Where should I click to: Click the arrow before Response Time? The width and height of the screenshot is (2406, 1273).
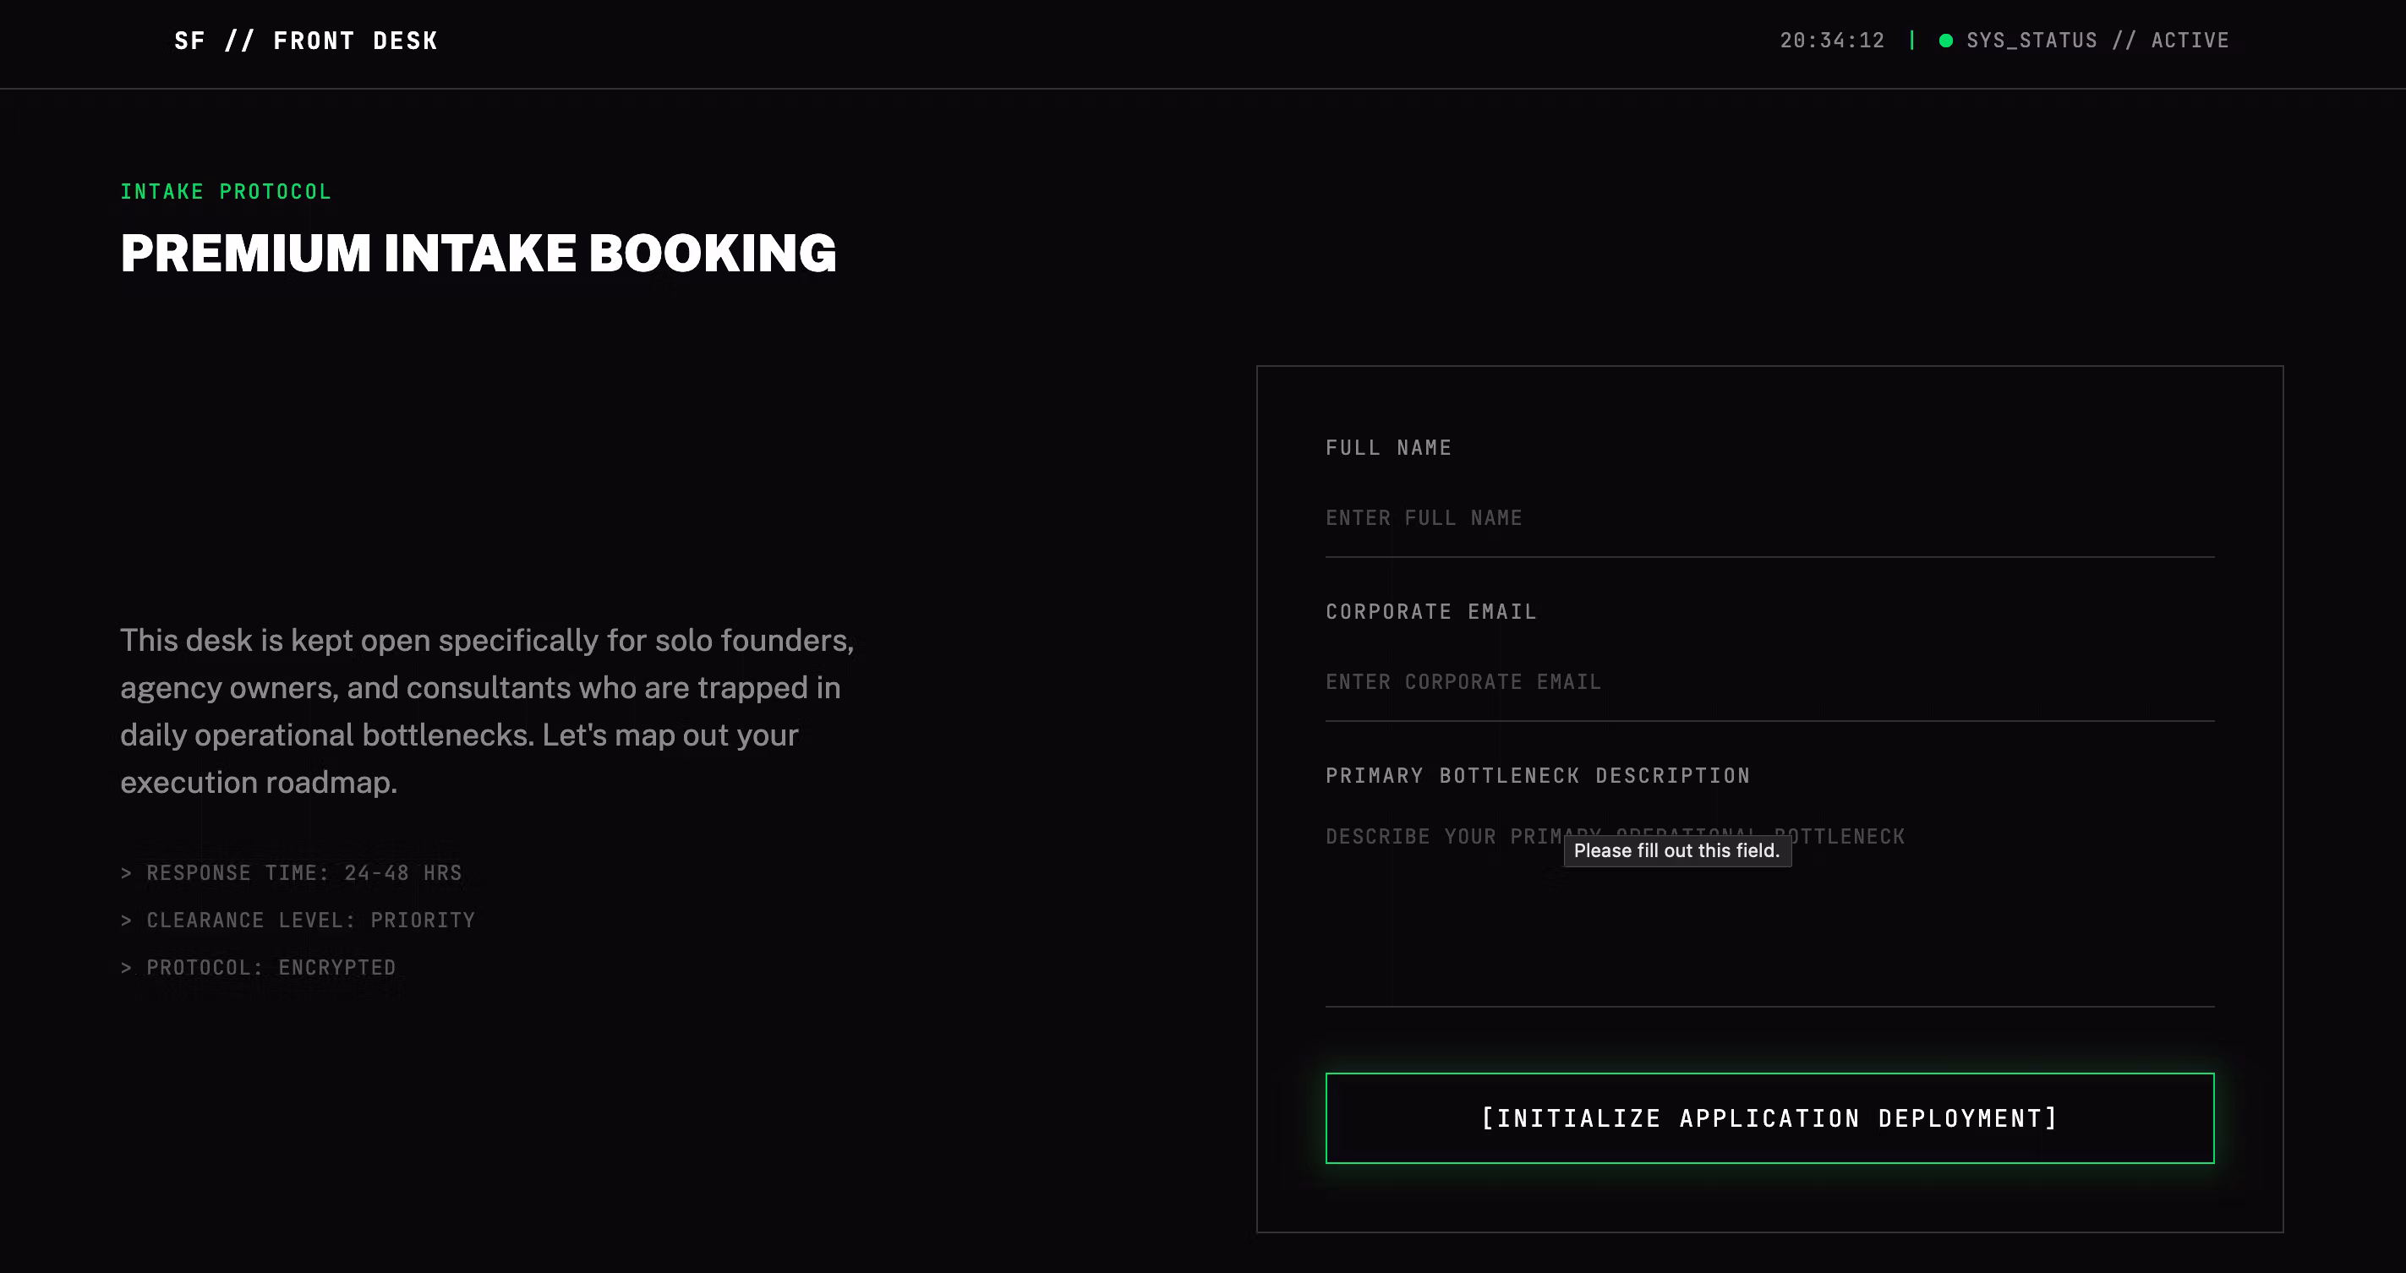click(126, 873)
